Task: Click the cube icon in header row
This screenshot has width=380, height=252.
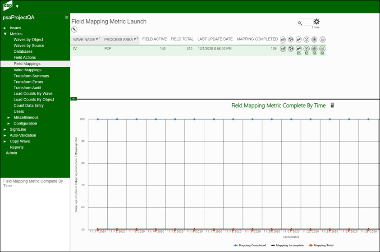Action: (307, 40)
